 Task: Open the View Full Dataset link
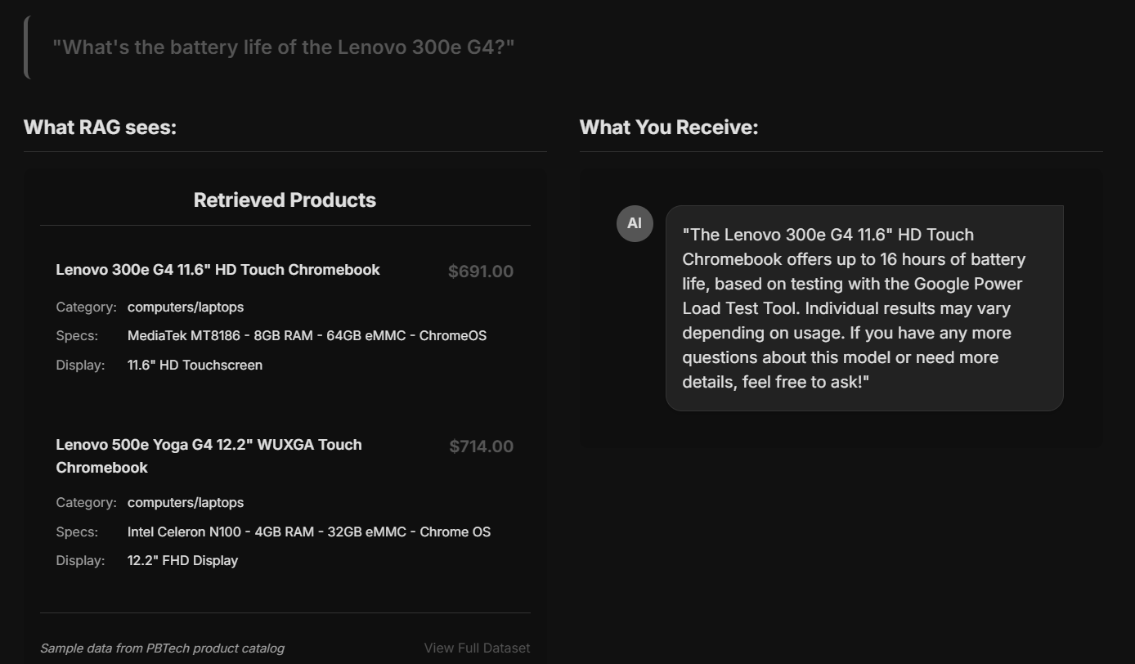pyautogui.click(x=477, y=648)
